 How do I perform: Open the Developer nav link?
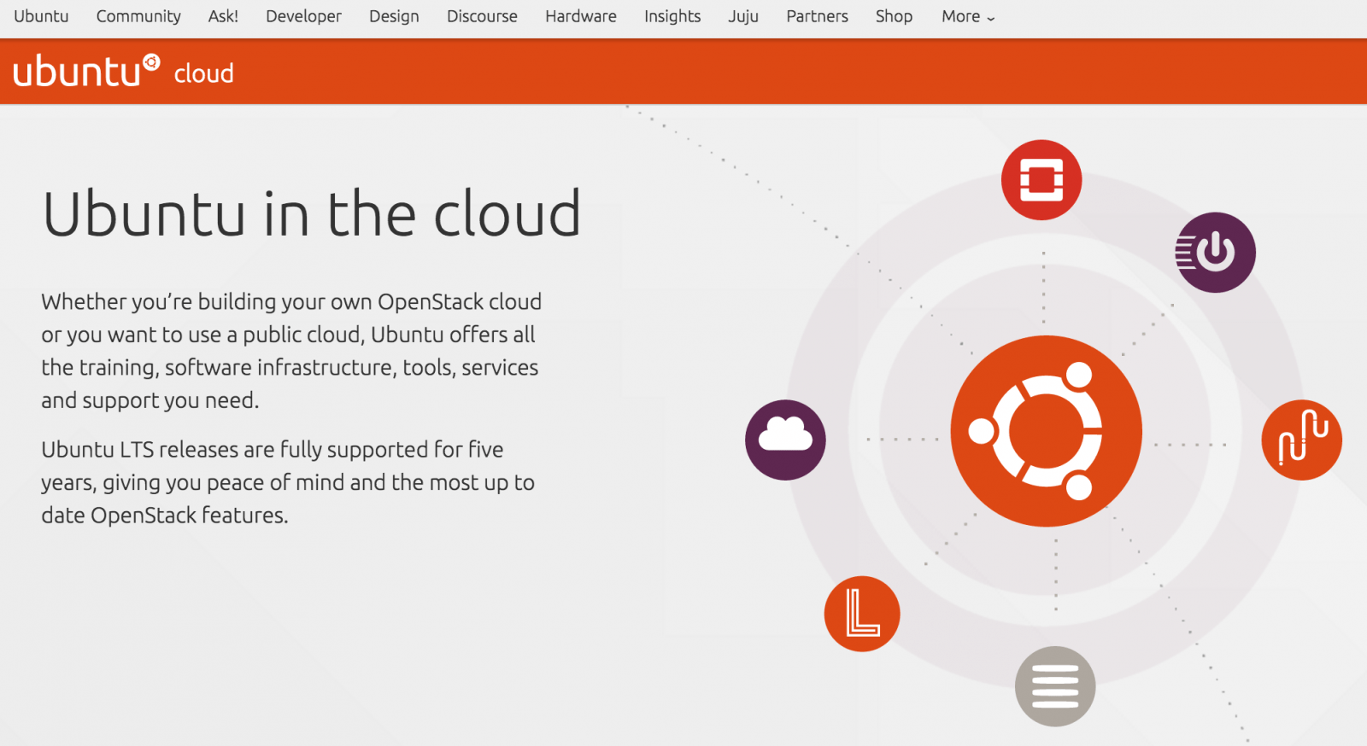(x=303, y=17)
